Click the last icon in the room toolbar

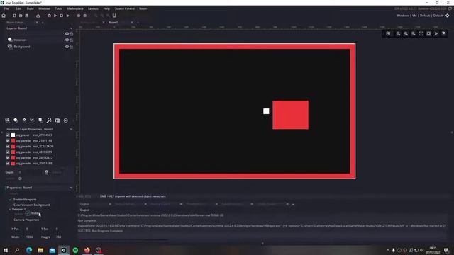[x=443, y=34]
